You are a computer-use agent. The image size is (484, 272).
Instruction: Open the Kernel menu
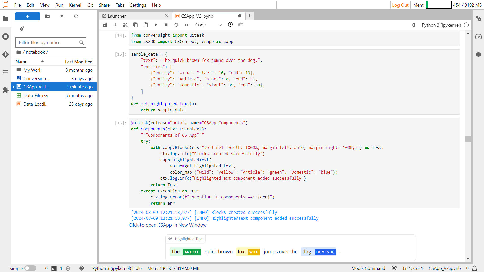pos(75,5)
